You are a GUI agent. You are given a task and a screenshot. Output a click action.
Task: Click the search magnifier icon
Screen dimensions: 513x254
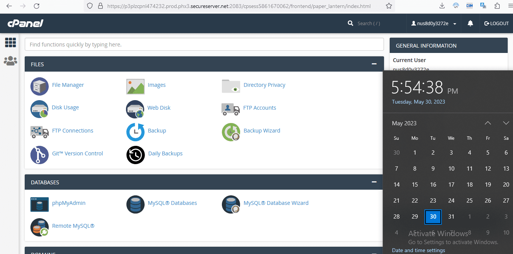pyautogui.click(x=350, y=24)
